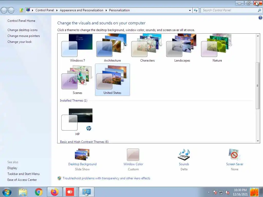
Task: Click the Sounds link text
Action: 184,164
